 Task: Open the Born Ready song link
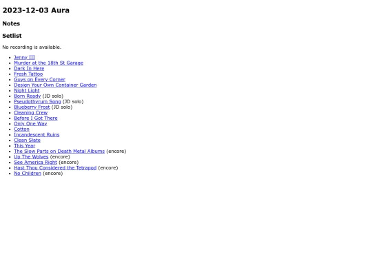(x=28, y=96)
